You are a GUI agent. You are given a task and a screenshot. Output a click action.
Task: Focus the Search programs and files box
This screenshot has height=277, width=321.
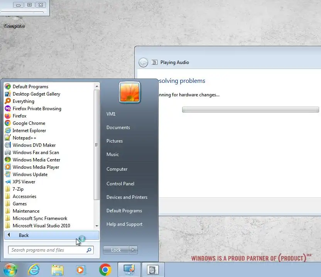point(51,250)
